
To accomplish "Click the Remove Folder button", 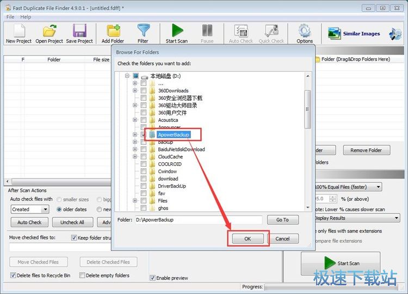I will [366, 150].
